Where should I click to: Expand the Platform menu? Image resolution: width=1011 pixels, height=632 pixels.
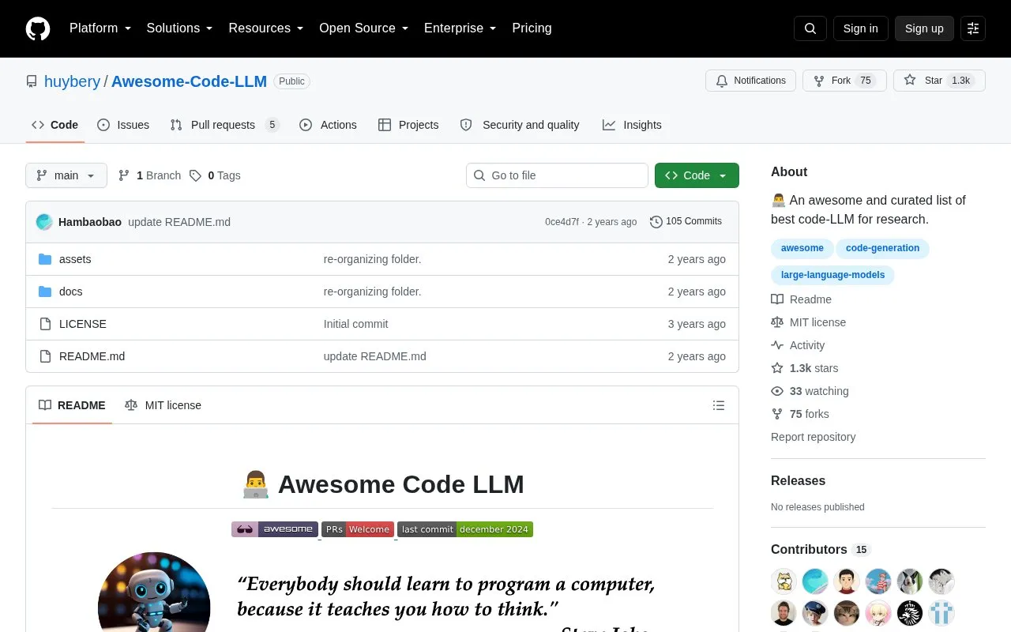coord(100,28)
